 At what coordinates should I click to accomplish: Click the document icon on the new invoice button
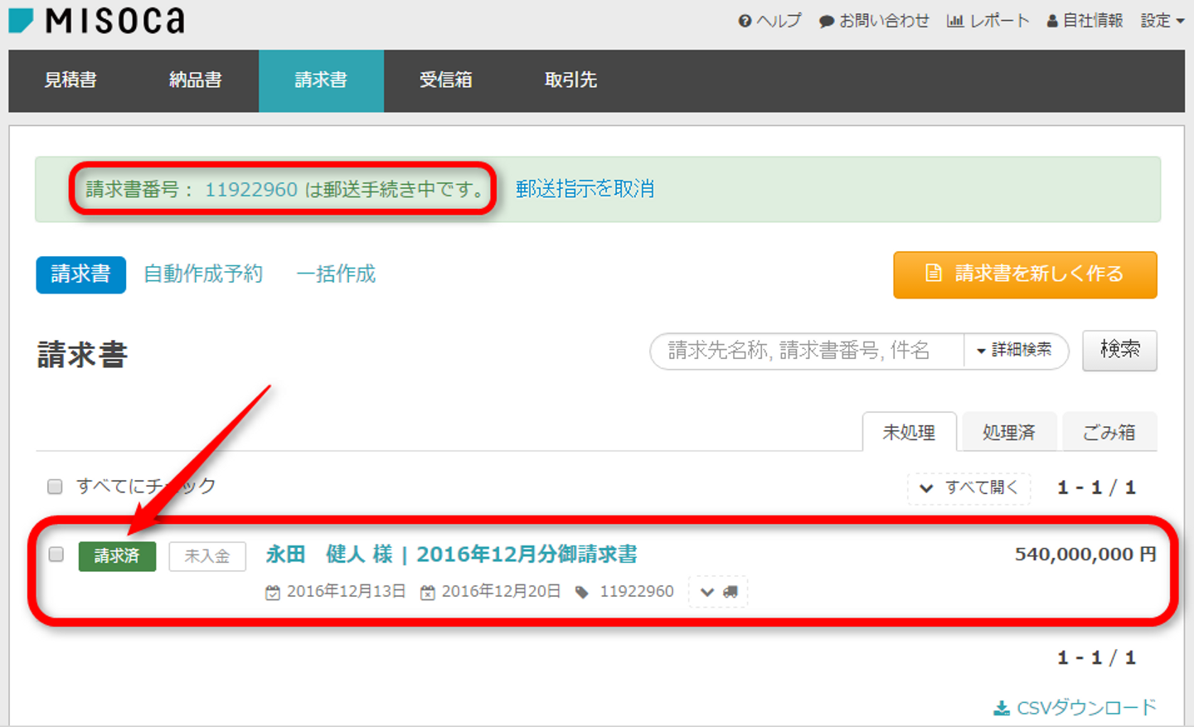[x=934, y=274]
